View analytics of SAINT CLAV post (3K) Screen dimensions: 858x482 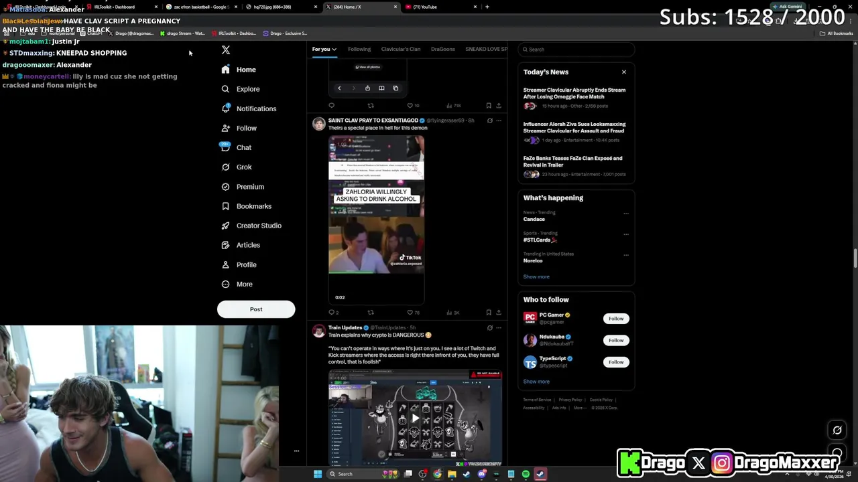click(x=453, y=313)
